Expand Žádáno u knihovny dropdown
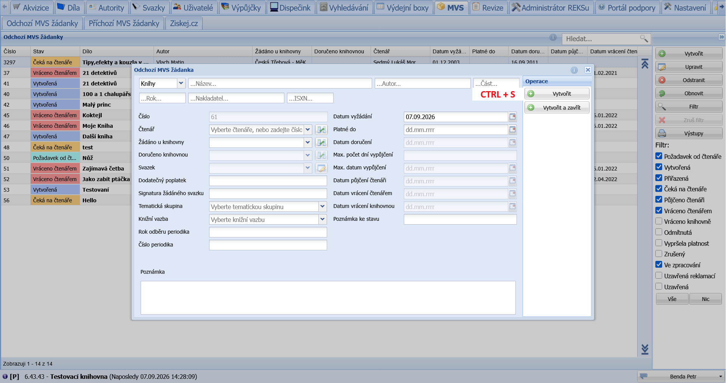This screenshot has height=383, width=726. tap(308, 143)
